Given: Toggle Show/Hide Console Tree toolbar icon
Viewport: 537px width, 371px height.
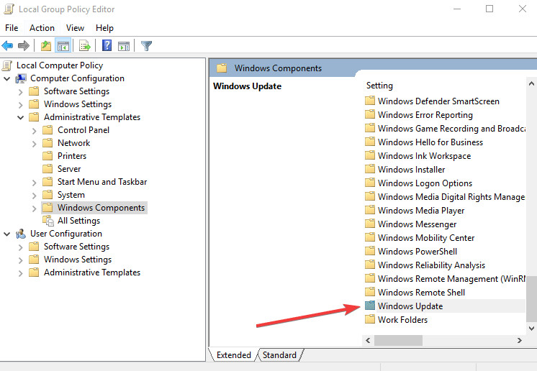Looking at the screenshot, I should [63, 45].
